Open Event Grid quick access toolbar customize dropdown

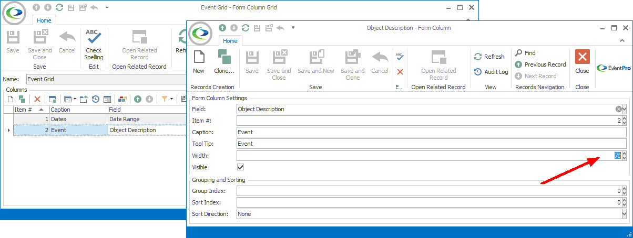tap(107, 8)
